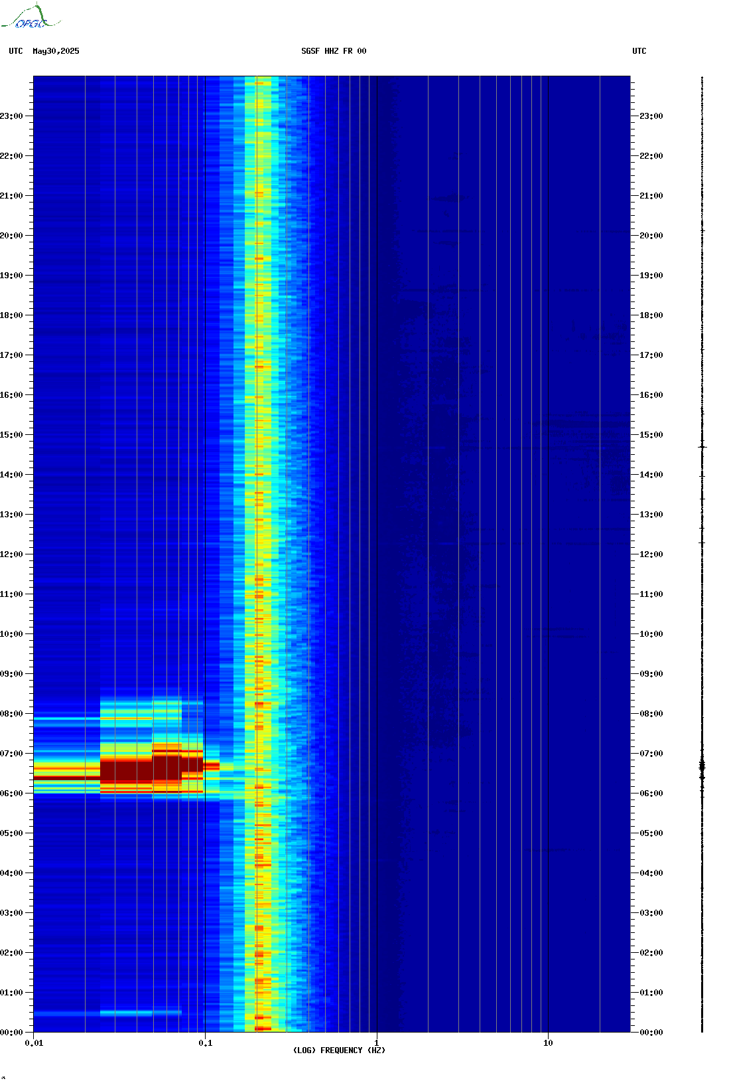Click the 17:00 label on the left time axis
The height and width of the screenshot is (1085, 731).
[11, 355]
